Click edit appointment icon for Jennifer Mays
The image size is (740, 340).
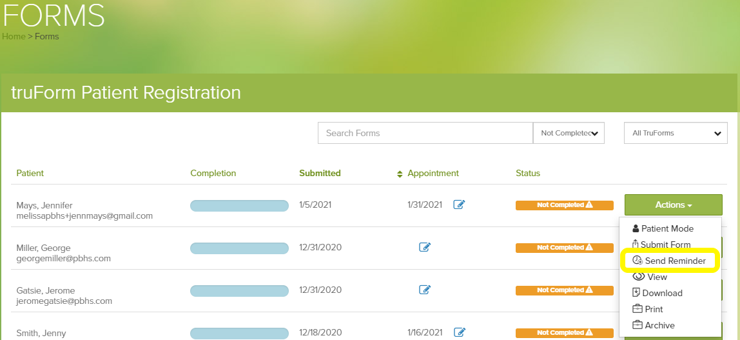(x=459, y=205)
